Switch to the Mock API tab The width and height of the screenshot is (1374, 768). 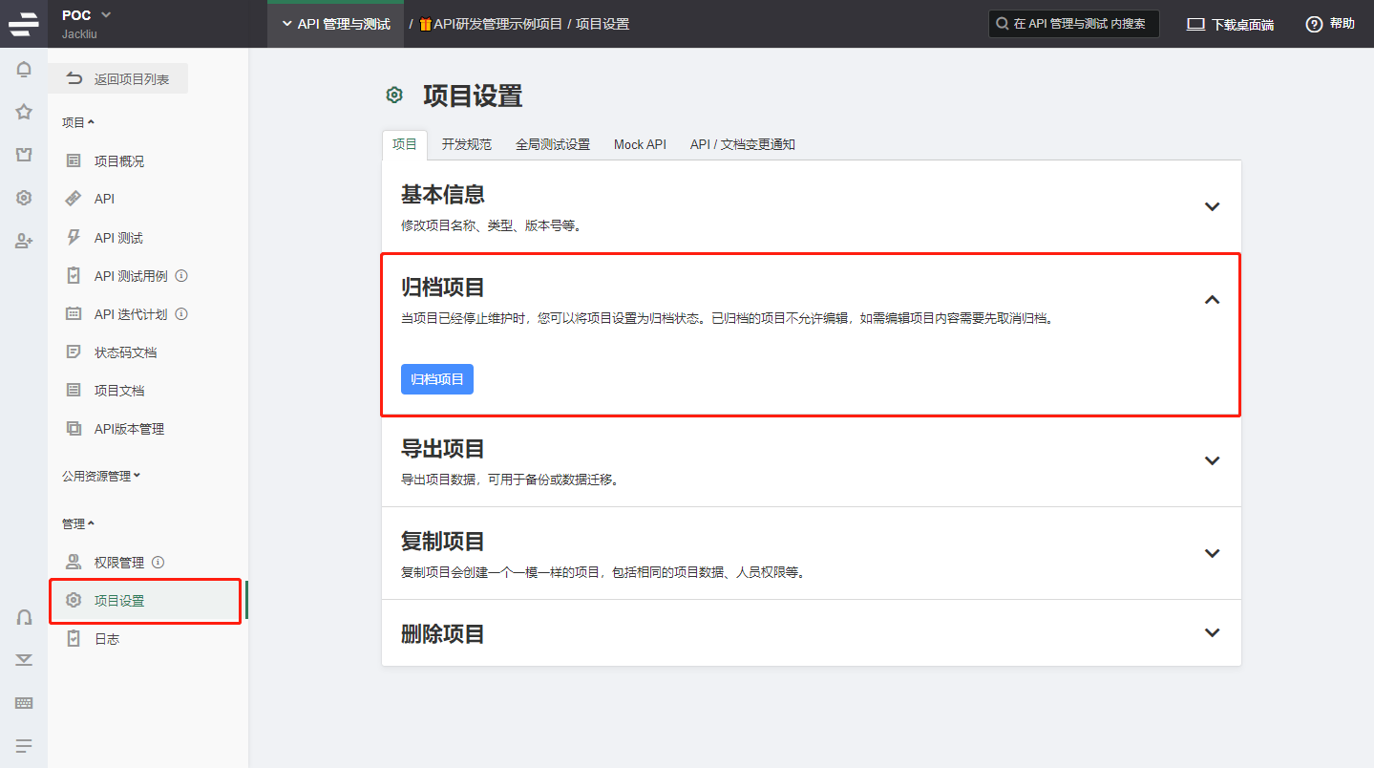coord(640,144)
